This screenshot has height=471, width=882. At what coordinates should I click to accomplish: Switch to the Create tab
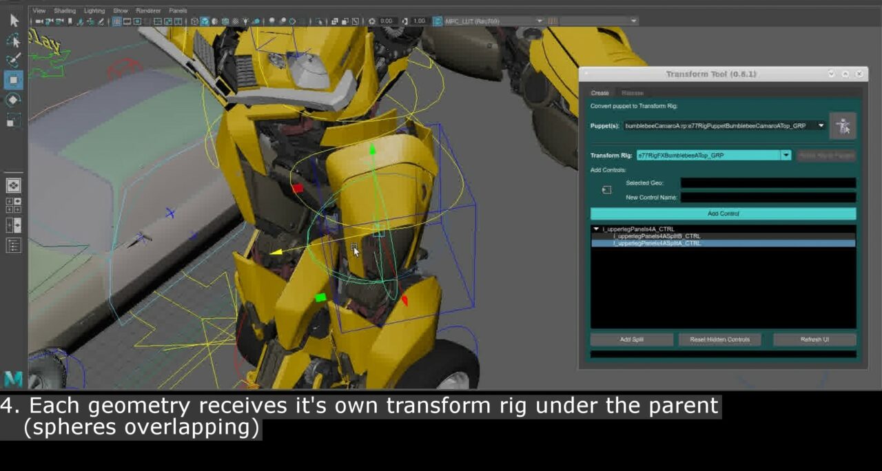coord(600,93)
